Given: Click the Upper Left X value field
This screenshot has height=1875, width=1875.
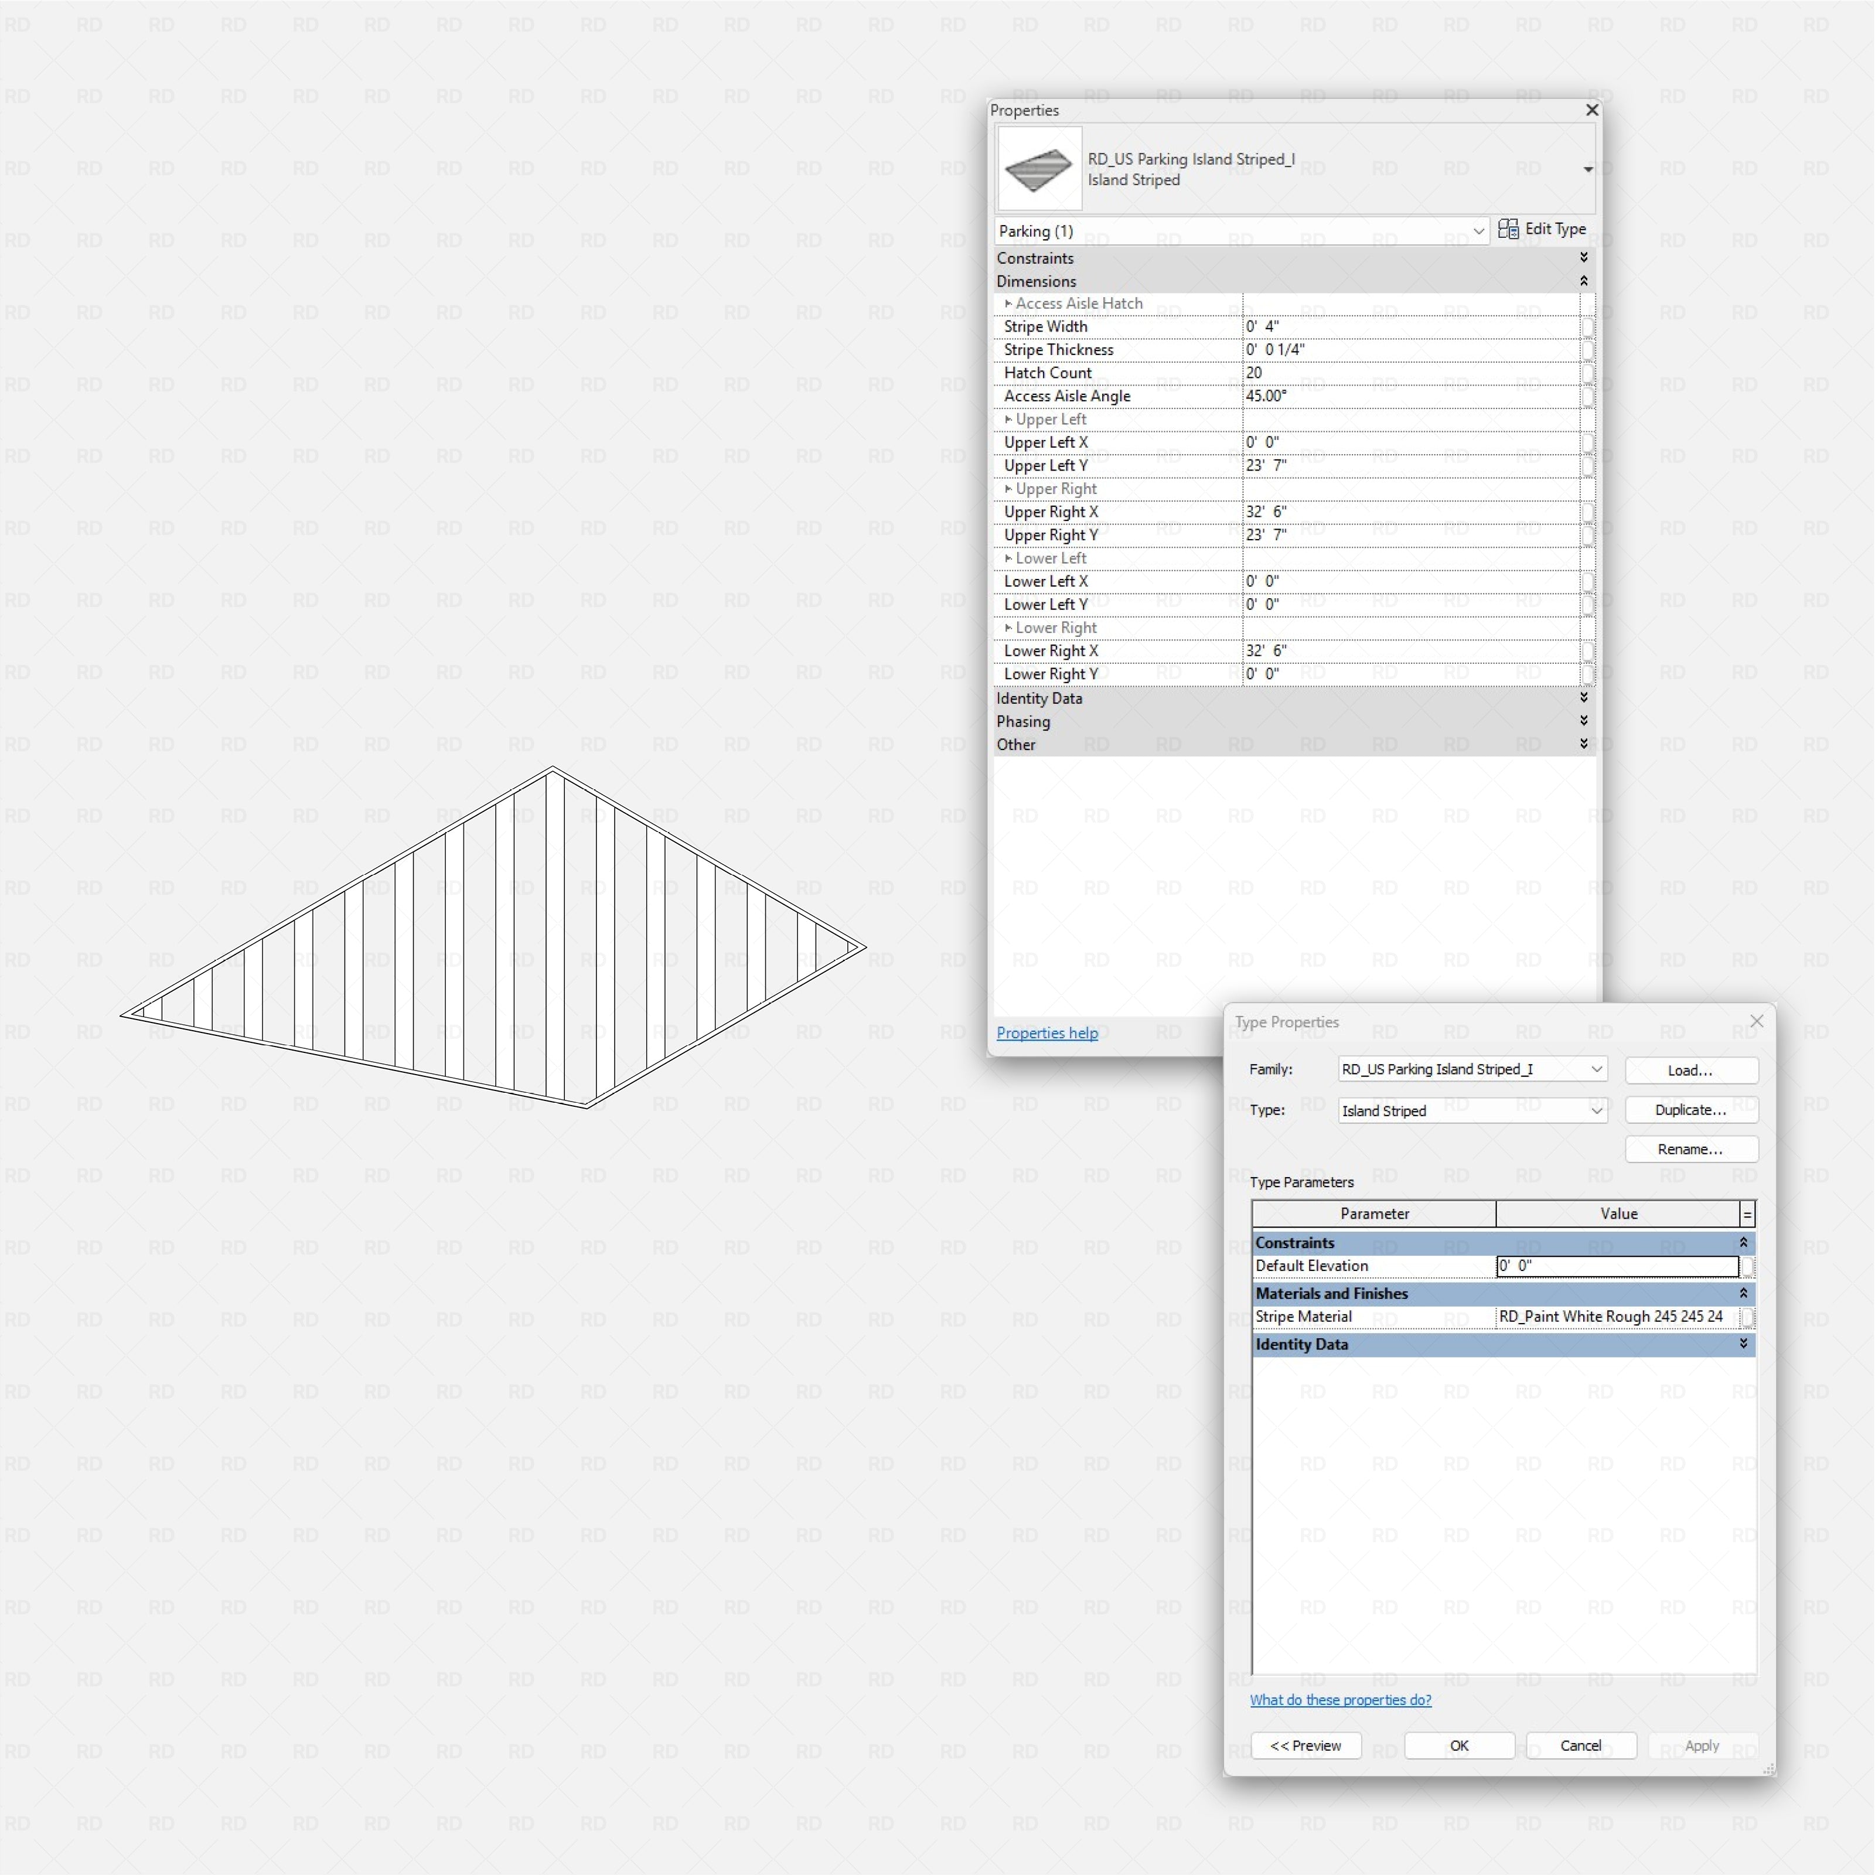Looking at the screenshot, I should pos(1411,442).
